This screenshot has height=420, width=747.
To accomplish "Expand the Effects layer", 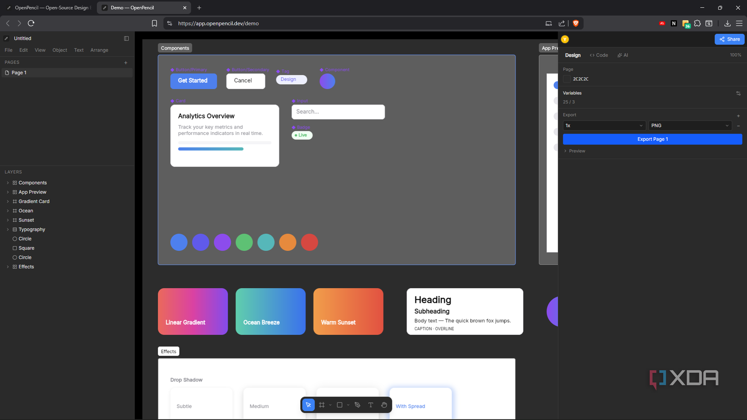I will click(8, 267).
